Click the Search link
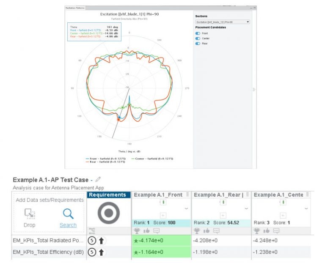 (68, 225)
